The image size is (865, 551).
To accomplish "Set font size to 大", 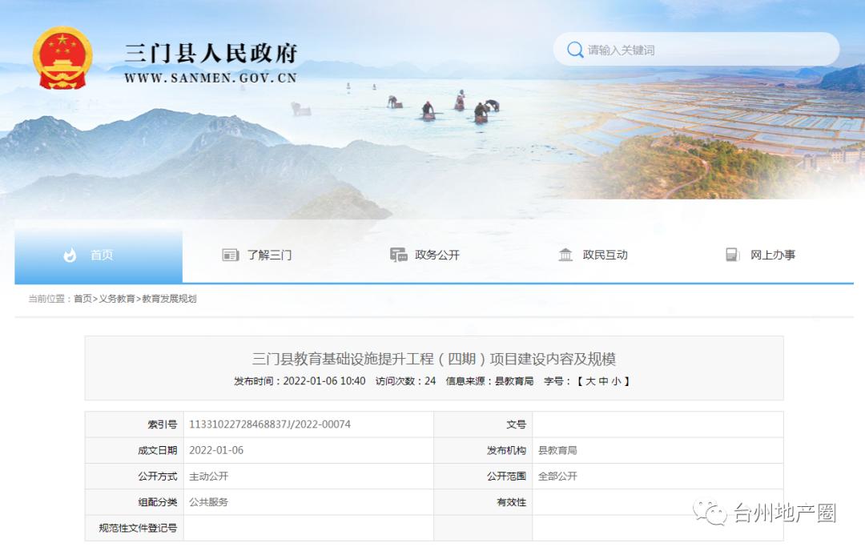I will point(590,381).
